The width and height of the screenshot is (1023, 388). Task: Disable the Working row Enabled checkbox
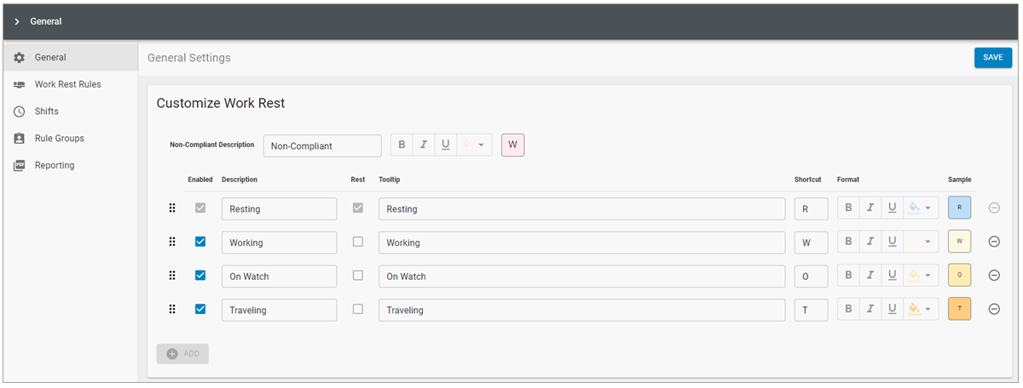200,242
